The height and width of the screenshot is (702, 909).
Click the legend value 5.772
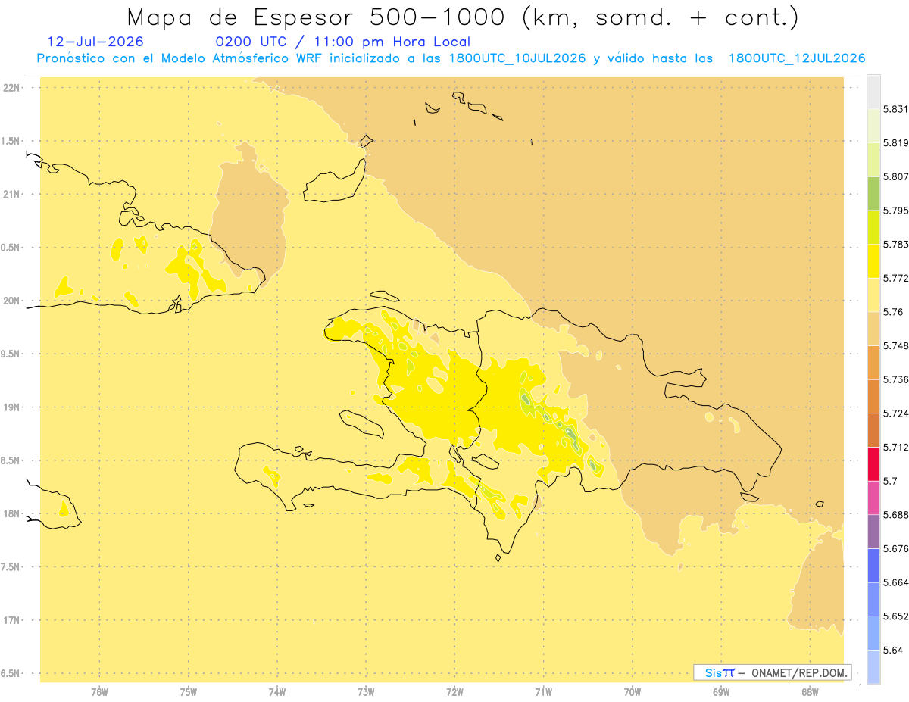tap(896, 279)
